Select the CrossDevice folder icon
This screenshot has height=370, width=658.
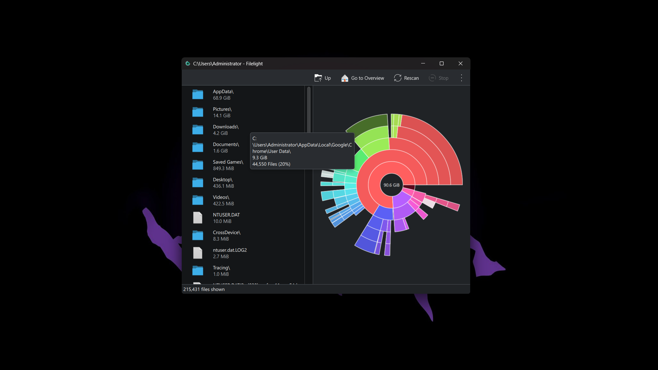coord(198,235)
